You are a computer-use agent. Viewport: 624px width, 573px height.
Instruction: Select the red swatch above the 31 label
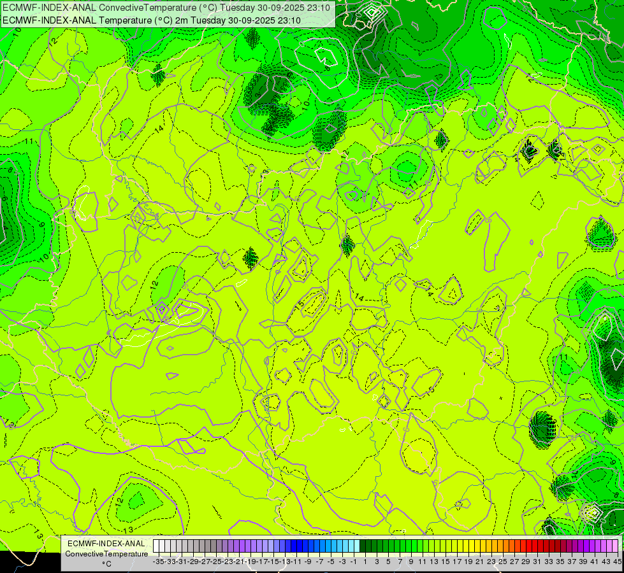[535, 546]
